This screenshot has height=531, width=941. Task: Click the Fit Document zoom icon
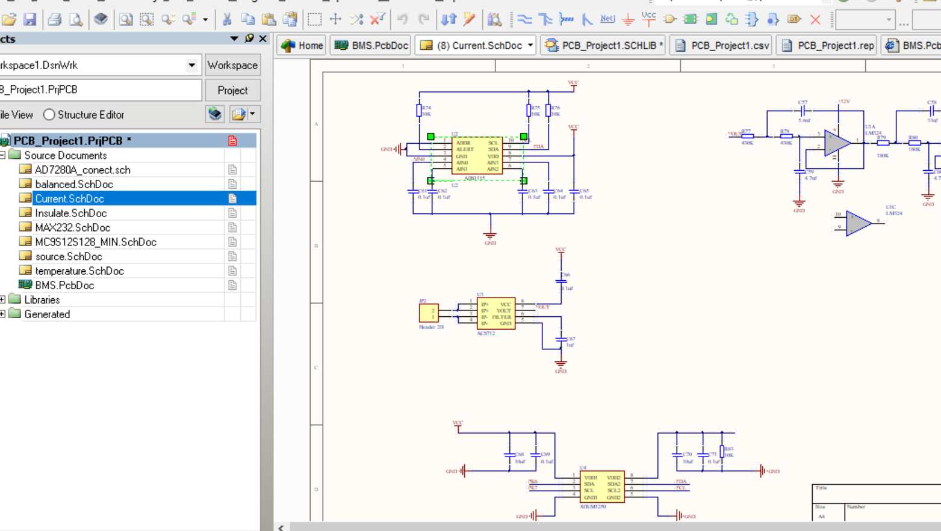coord(125,20)
